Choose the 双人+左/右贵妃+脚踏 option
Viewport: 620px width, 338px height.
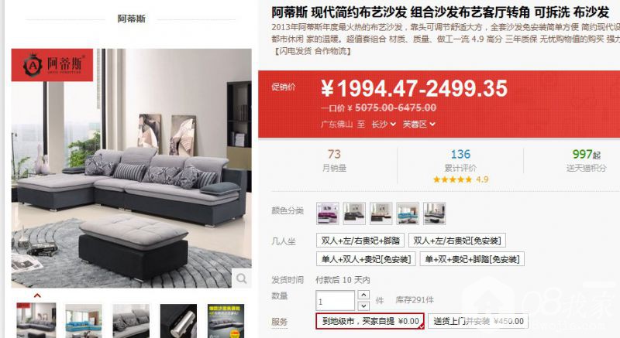360,241
